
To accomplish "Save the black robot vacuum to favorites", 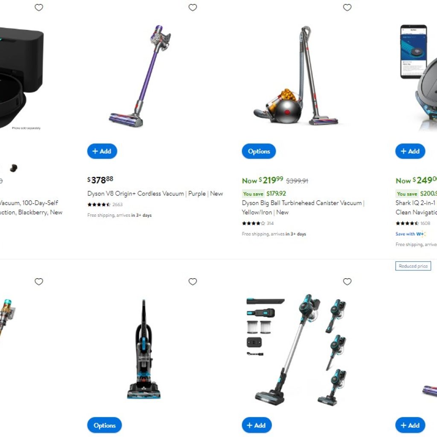I will 39,8.
